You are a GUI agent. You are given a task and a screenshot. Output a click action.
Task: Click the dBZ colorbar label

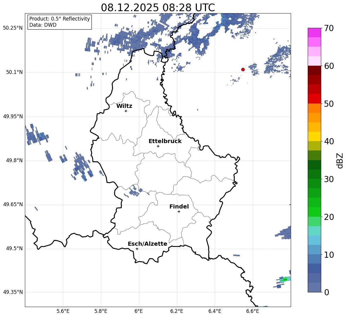click(340, 160)
